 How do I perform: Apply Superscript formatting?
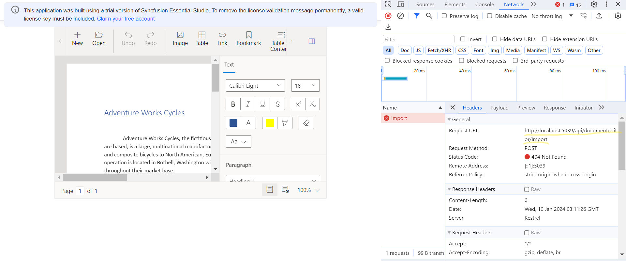(298, 104)
